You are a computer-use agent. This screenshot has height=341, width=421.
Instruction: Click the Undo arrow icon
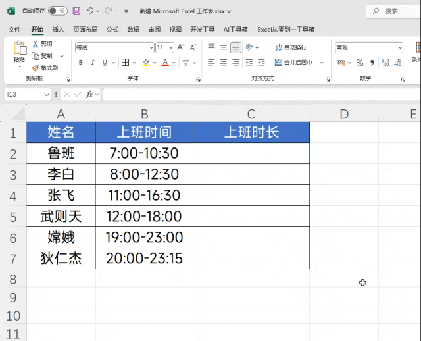(x=90, y=11)
